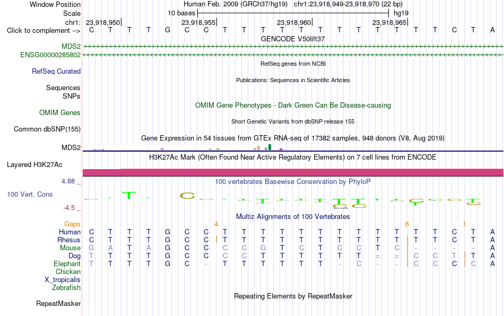
Task: Click the large olive C conservation logo
Action: coord(187,195)
